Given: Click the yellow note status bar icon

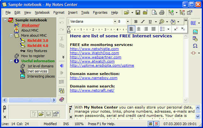Looking at the screenshot, I should coord(150,124).
